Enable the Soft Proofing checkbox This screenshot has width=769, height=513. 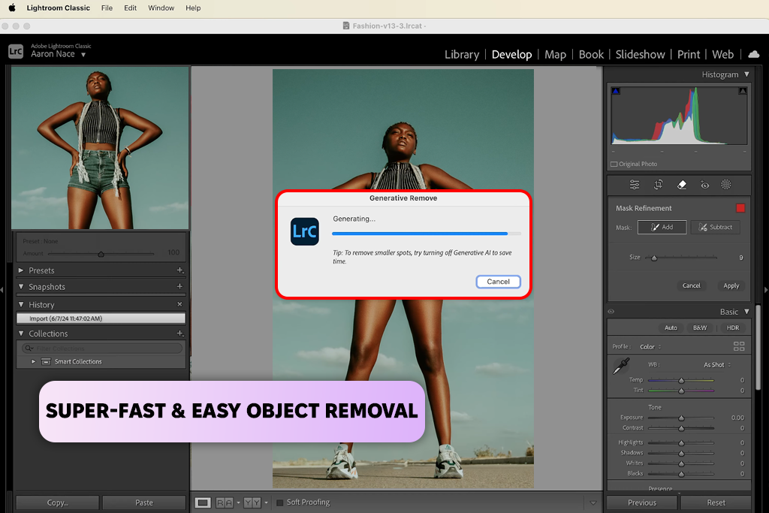280,502
